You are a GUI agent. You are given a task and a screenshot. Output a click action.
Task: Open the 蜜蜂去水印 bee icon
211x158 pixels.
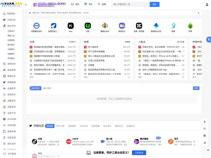pos(105,26)
